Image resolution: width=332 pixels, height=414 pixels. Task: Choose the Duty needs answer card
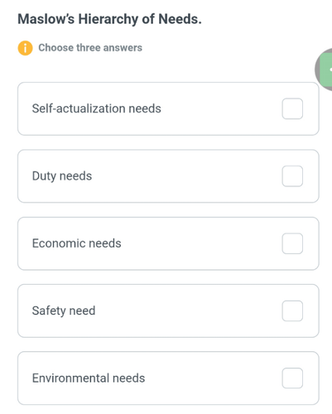click(168, 176)
